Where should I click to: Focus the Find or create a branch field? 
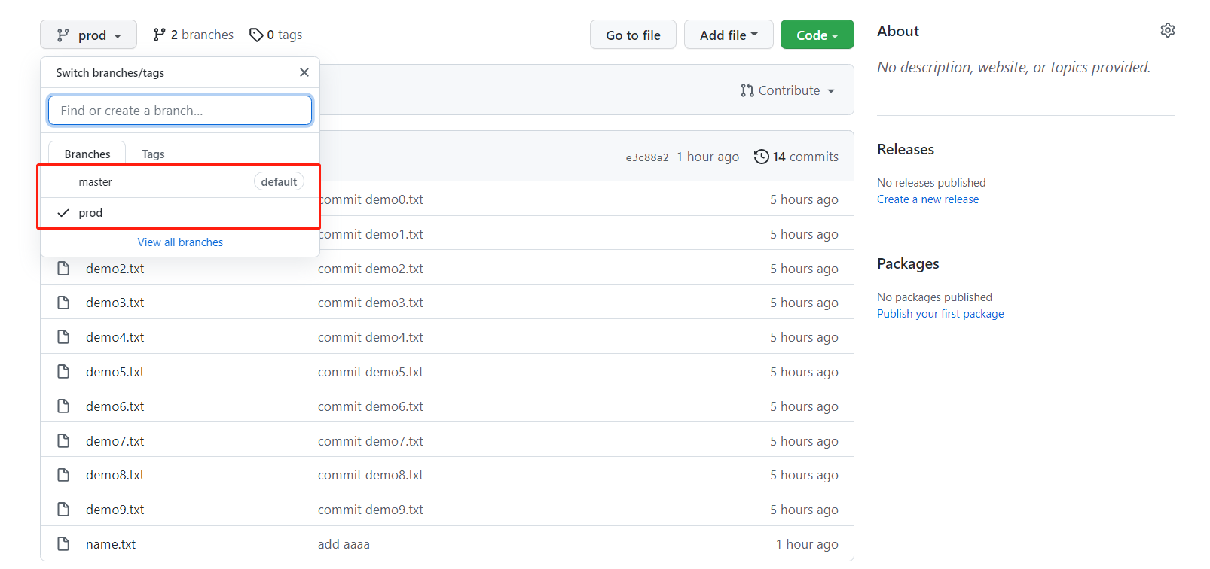click(x=180, y=111)
